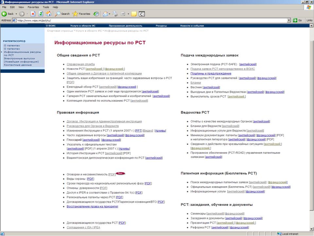This screenshot has height=236, width=314.
Task: Click the Windows flag logo
Action: [308, 8]
